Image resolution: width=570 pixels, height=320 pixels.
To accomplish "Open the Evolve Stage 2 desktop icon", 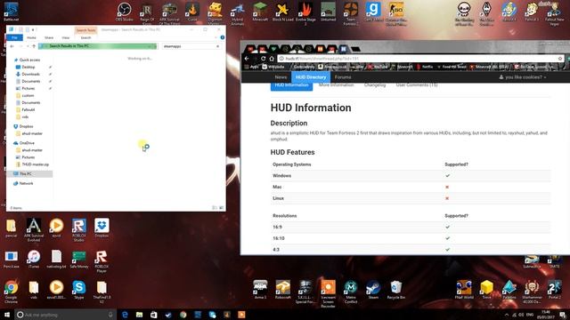I will coord(305,13).
